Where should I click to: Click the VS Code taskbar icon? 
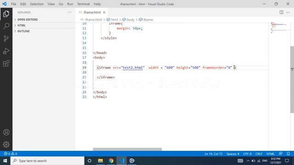[121, 161]
